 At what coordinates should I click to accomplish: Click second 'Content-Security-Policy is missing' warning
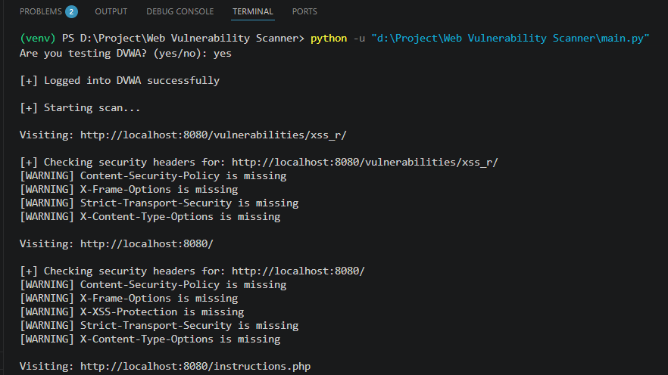coord(153,285)
